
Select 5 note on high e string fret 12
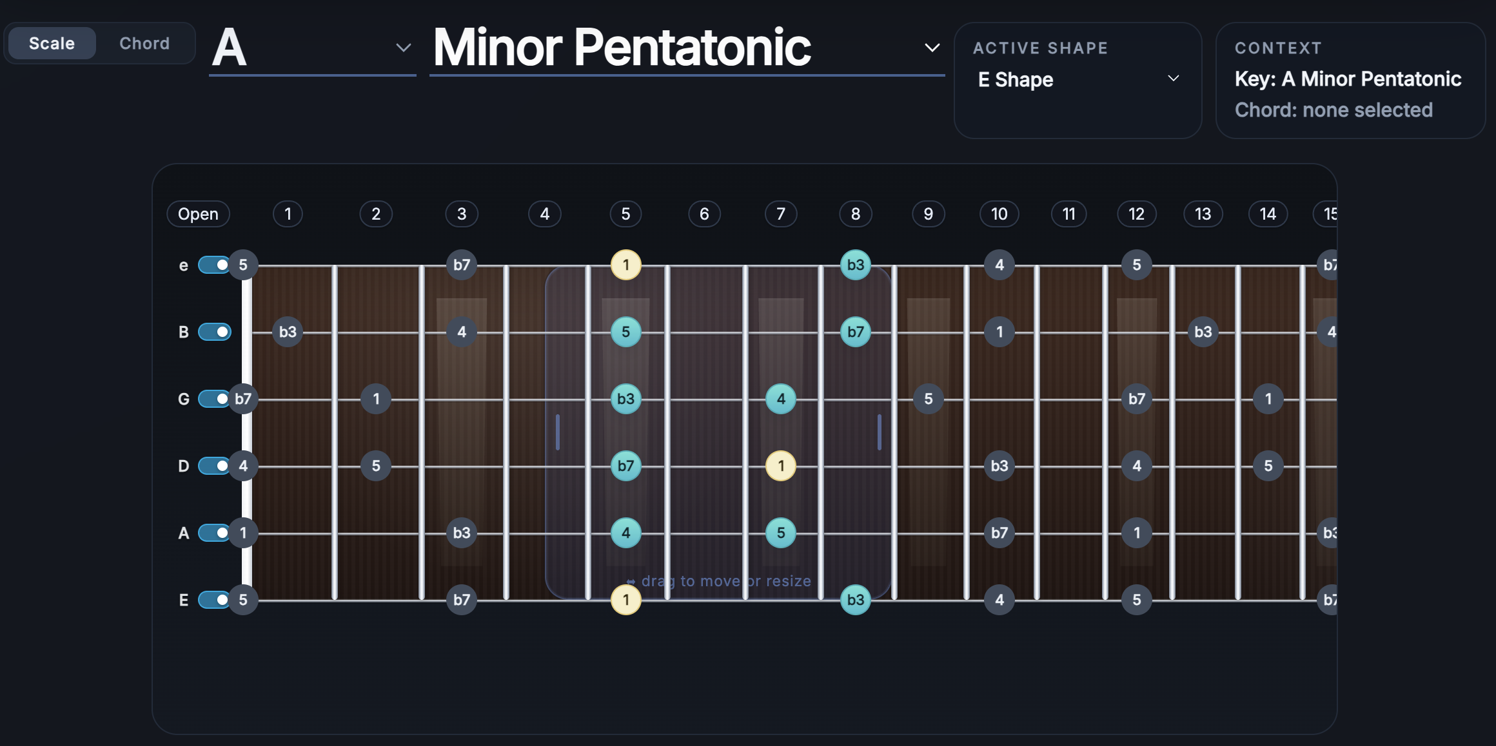1137,265
